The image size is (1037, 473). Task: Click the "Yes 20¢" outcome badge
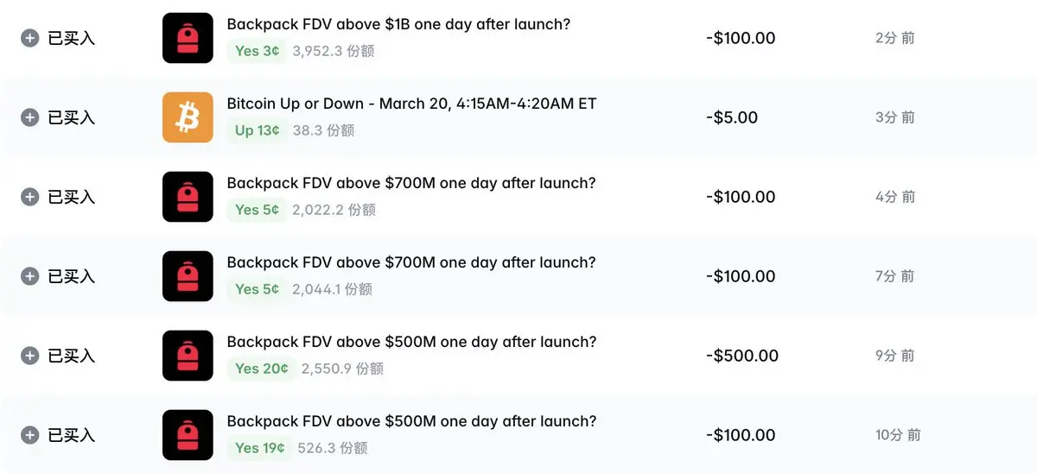click(262, 369)
